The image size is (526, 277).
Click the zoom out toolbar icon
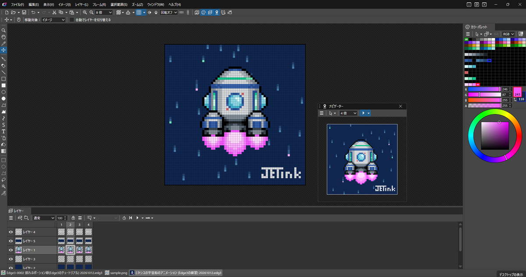click(91, 12)
